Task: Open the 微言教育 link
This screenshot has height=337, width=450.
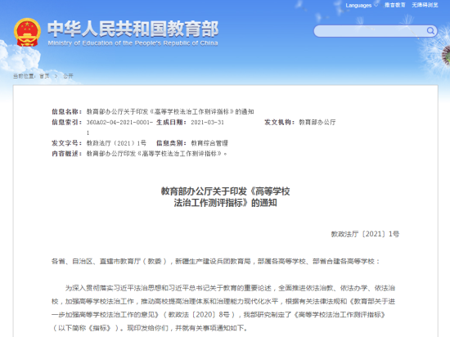Action: (395, 5)
